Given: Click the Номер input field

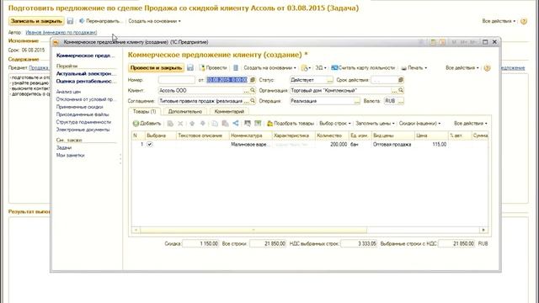Looking at the screenshot, I should point(176,80).
